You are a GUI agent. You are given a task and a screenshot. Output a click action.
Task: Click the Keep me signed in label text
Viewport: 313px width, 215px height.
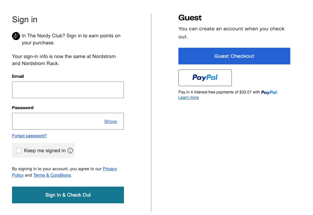[45, 151]
